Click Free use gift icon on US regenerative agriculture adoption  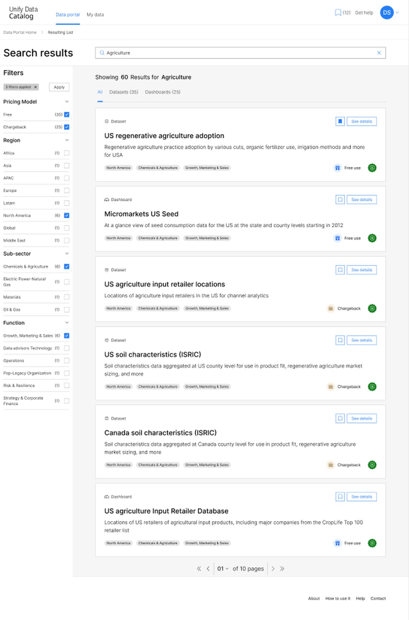coord(337,168)
